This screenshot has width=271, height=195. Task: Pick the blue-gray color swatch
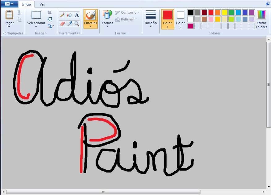pos(245,19)
